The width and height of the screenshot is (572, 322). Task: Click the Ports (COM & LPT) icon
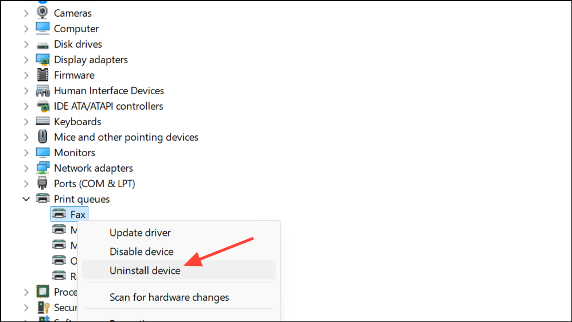pyautogui.click(x=42, y=184)
